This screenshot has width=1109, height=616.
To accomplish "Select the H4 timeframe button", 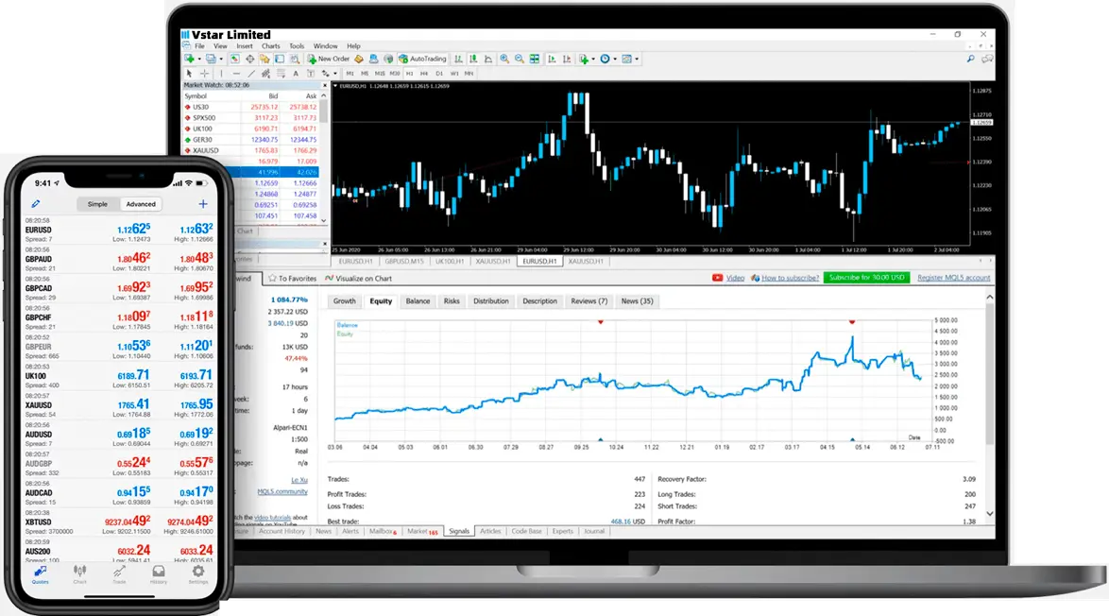I will pyautogui.click(x=424, y=74).
